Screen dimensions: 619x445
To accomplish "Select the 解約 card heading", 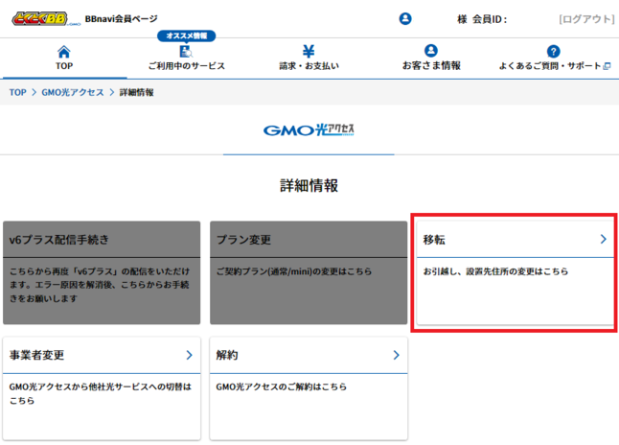I will [x=227, y=355].
